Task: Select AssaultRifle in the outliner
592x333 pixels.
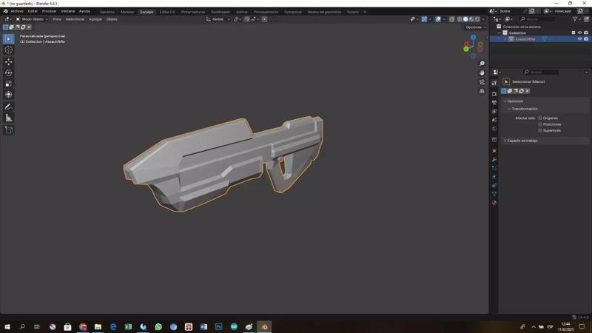Action: point(525,39)
